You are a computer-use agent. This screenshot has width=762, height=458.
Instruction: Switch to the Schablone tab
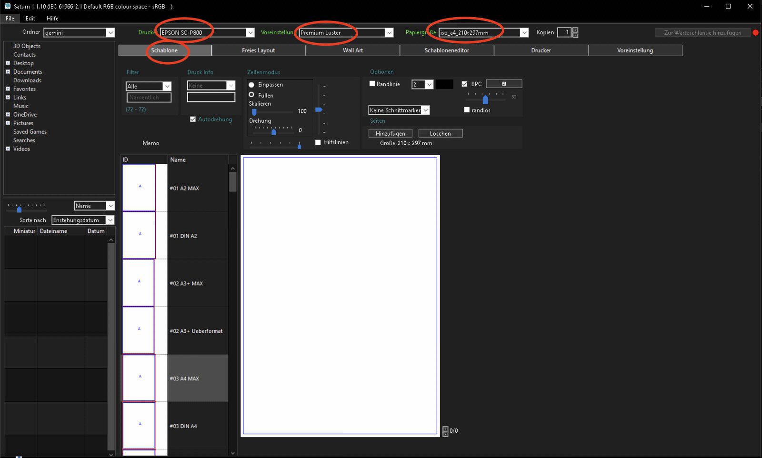[165, 50]
